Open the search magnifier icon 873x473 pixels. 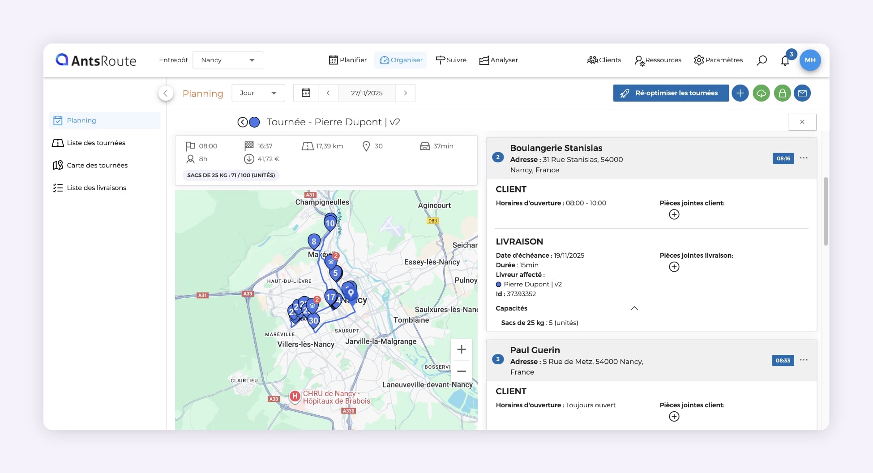[761, 60]
